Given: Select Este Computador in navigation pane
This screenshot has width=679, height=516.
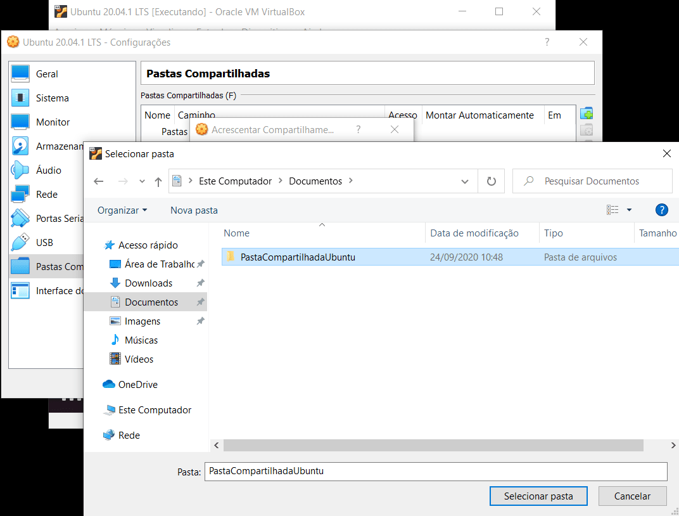Looking at the screenshot, I should pos(155,410).
